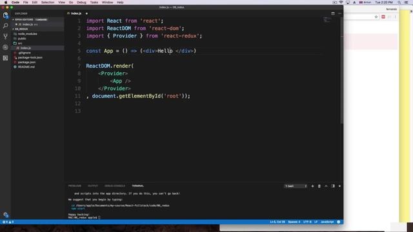Viewport: 413px width, 232px height.
Task: Open the Window menu
Action: pyautogui.click(x=108, y=3)
